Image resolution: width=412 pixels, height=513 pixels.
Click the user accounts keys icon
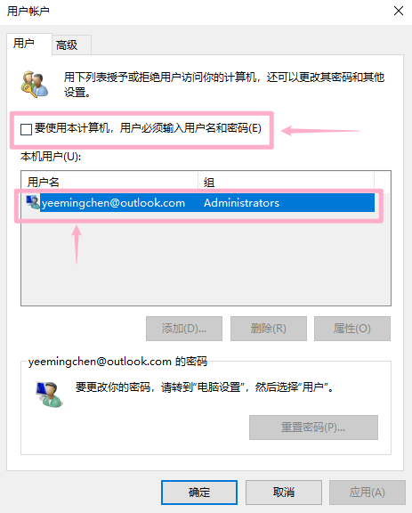[x=35, y=84]
